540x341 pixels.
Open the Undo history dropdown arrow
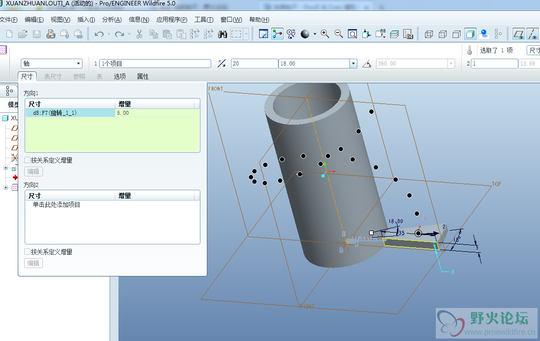pyautogui.click(x=109, y=34)
